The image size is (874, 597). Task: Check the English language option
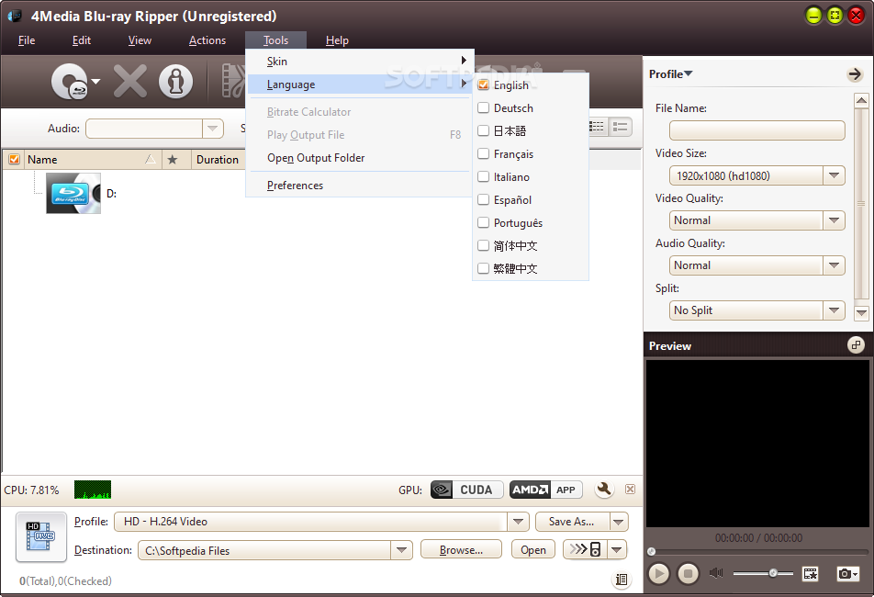(484, 84)
